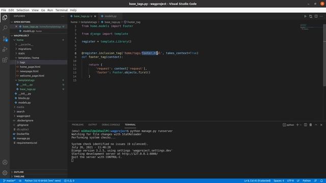
Task: Open editor More Actions ellipsis
Action: pos(321,16)
